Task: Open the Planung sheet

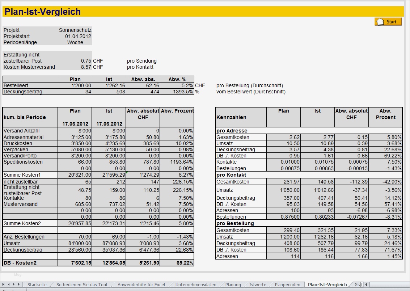Action: [x=233, y=284]
